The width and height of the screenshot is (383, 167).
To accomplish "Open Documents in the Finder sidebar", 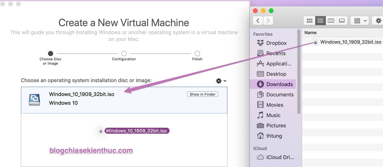I will 276,95.
